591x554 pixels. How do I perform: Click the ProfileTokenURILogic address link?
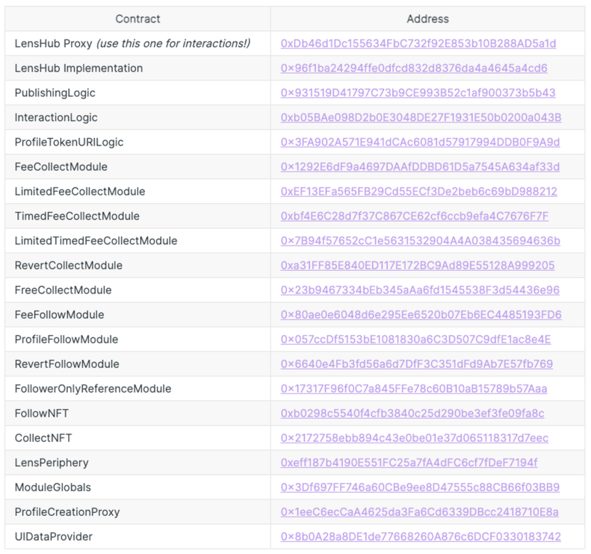point(420,142)
